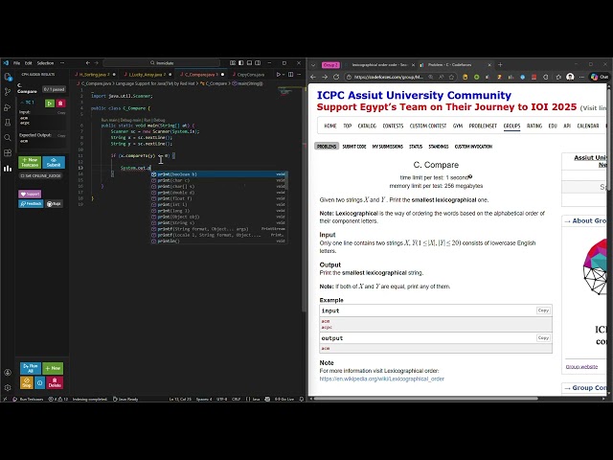Bookmark the Codeforces page with star icon
The image size is (613, 460).
(x=451, y=77)
